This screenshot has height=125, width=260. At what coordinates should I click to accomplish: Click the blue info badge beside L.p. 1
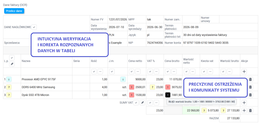click(x=9, y=79)
